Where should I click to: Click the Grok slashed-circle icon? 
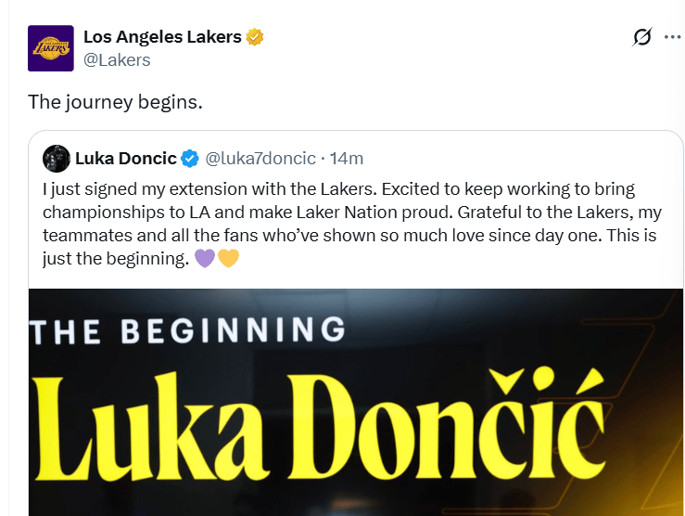[641, 37]
